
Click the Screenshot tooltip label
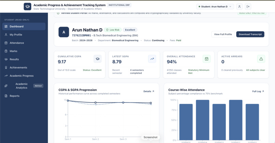click(x=150, y=137)
